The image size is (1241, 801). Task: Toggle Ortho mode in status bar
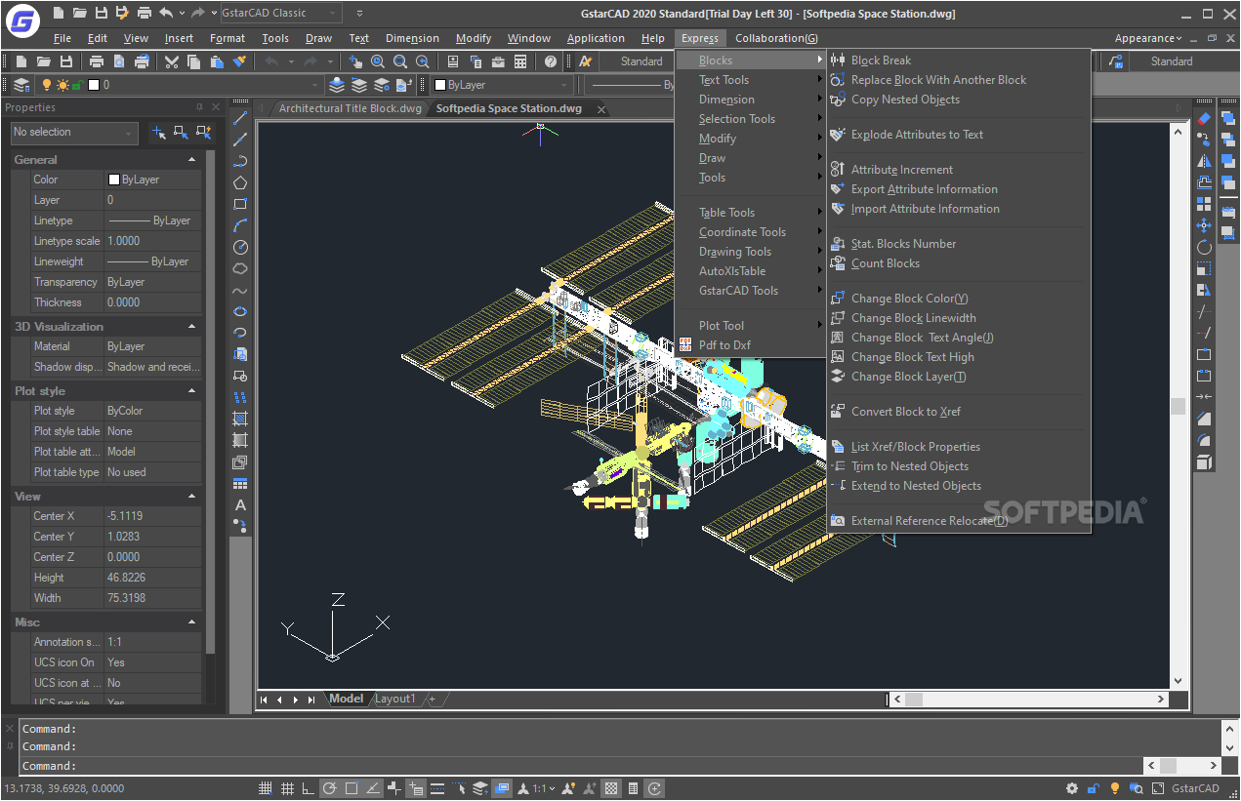click(x=309, y=788)
